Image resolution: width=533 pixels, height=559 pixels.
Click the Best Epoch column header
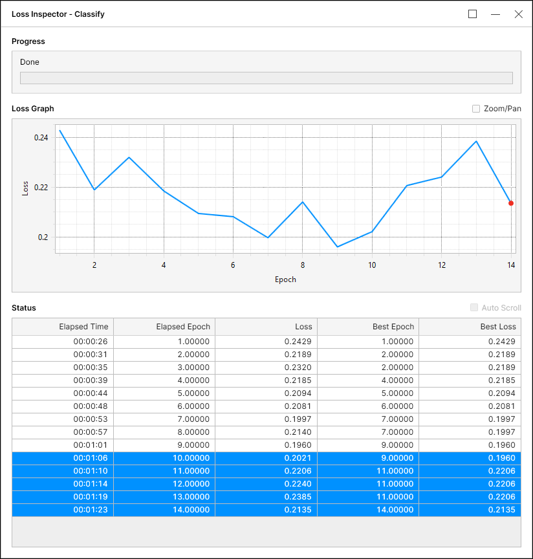click(368, 327)
